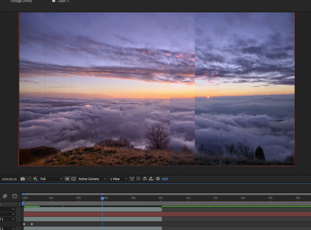Click the 0:00:05:43 current time display
Viewport: 311px width, 230px height.
(9, 179)
